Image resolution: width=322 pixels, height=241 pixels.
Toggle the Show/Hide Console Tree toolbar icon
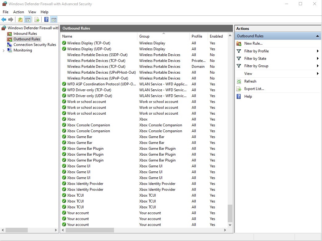click(27, 20)
